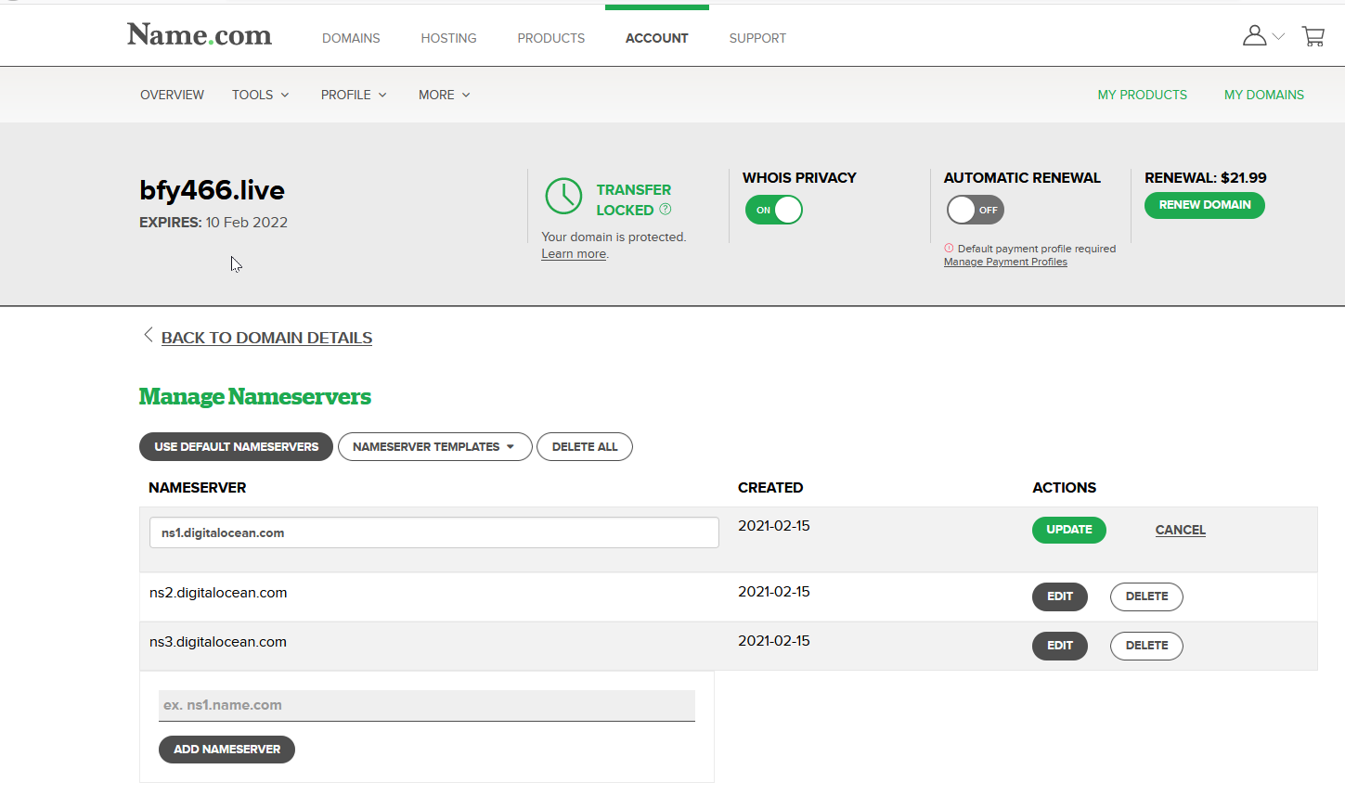Click the Manage Payment Profiles link
Image resolution: width=1345 pixels, height=795 pixels.
tap(1005, 263)
